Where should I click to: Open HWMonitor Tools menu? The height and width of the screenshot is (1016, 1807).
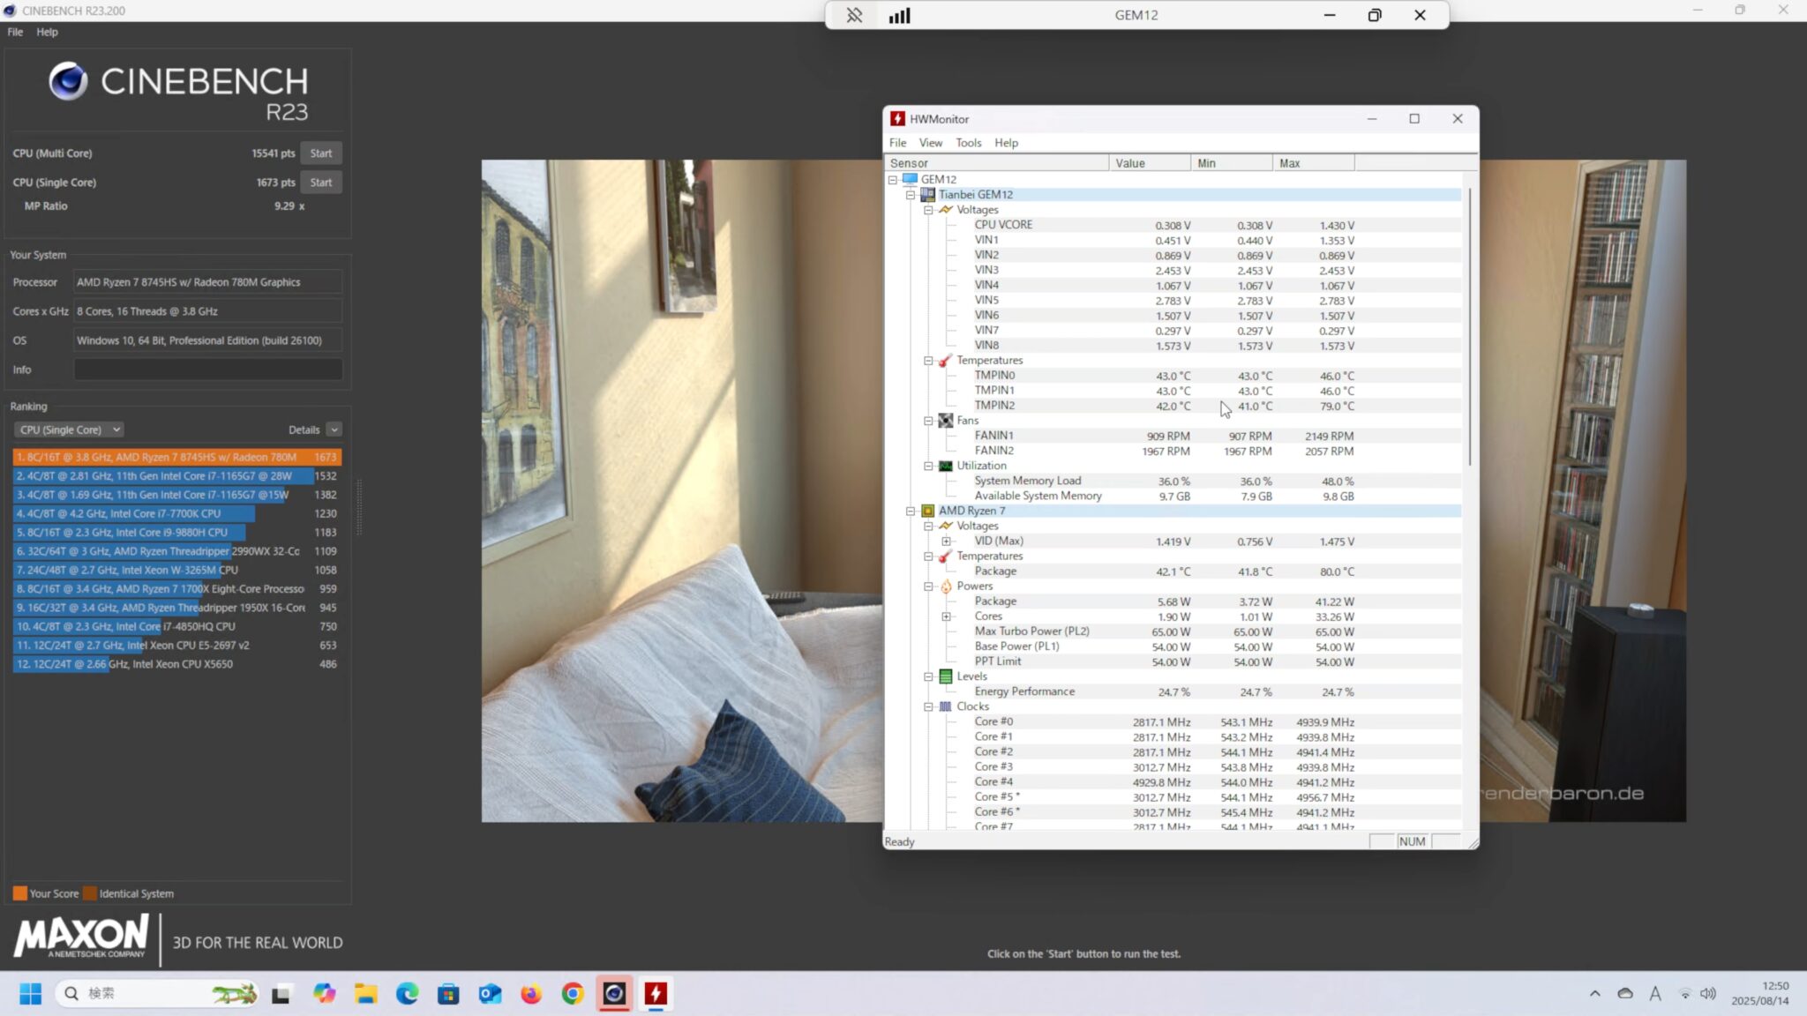coord(968,143)
